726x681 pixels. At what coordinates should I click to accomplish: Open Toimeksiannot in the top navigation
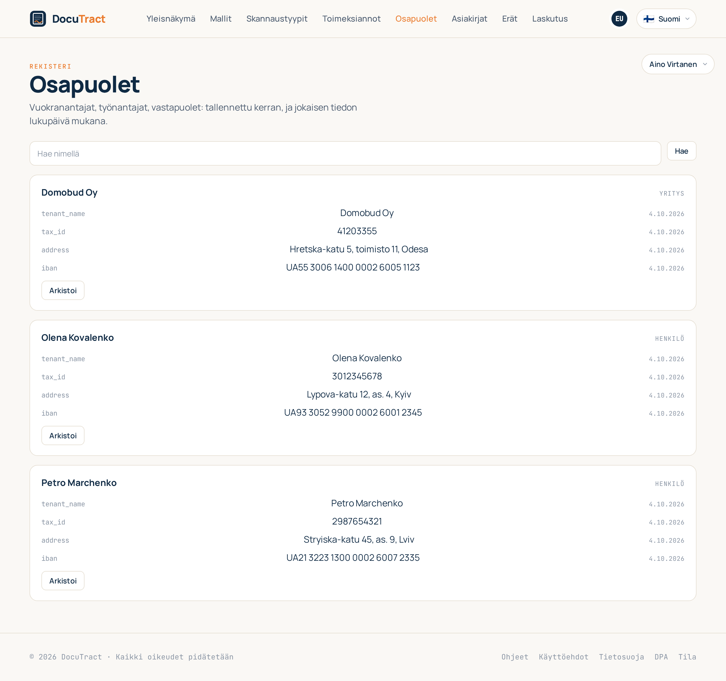coord(351,19)
